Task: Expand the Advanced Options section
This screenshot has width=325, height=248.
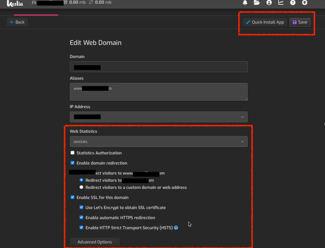Action: [95, 242]
